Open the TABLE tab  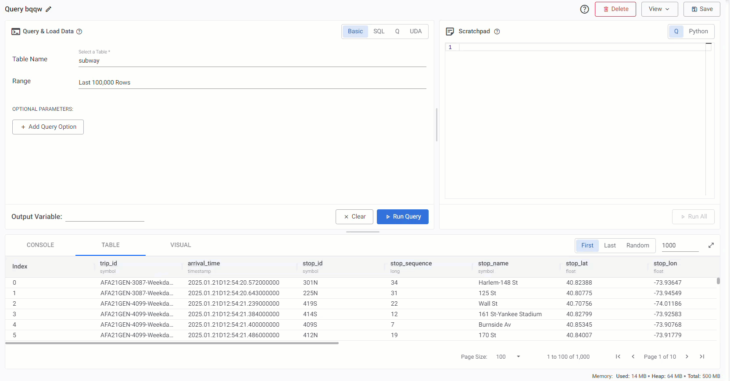(x=111, y=245)
